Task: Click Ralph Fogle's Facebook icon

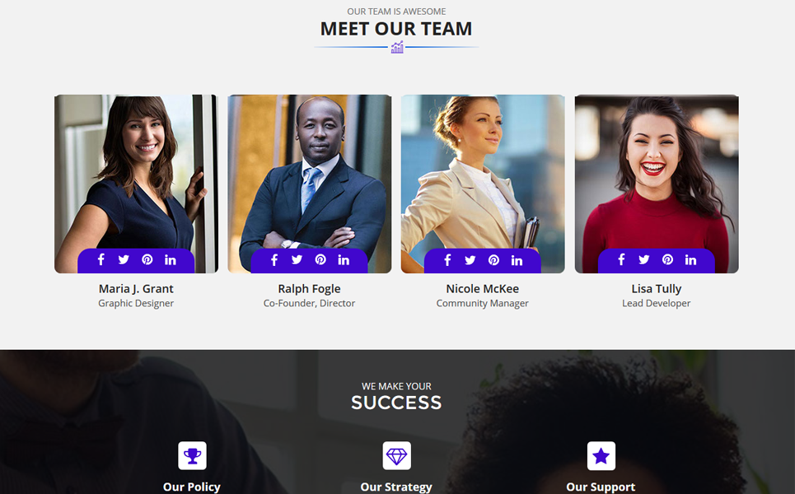Action: [x=274, y=260]
